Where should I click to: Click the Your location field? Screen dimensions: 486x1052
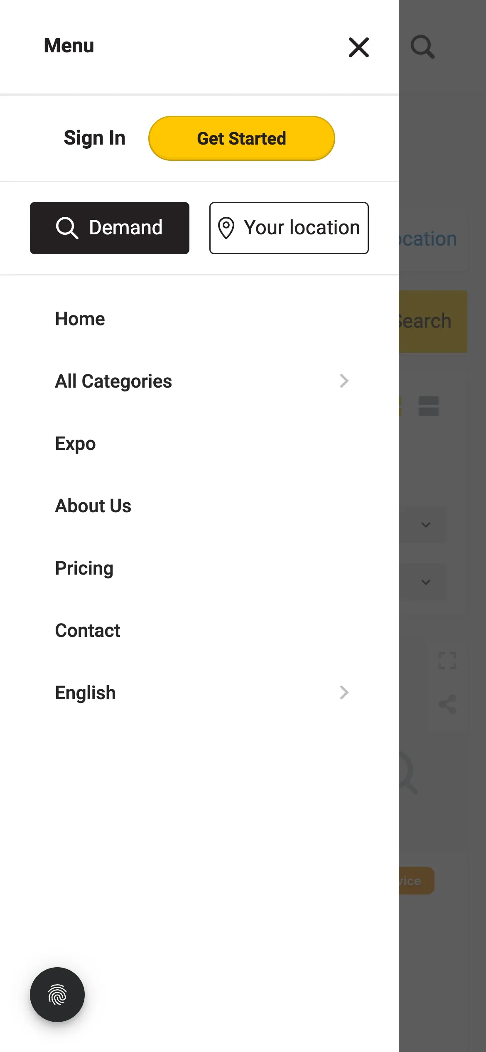pyautogui.click(x=289, y=228)
